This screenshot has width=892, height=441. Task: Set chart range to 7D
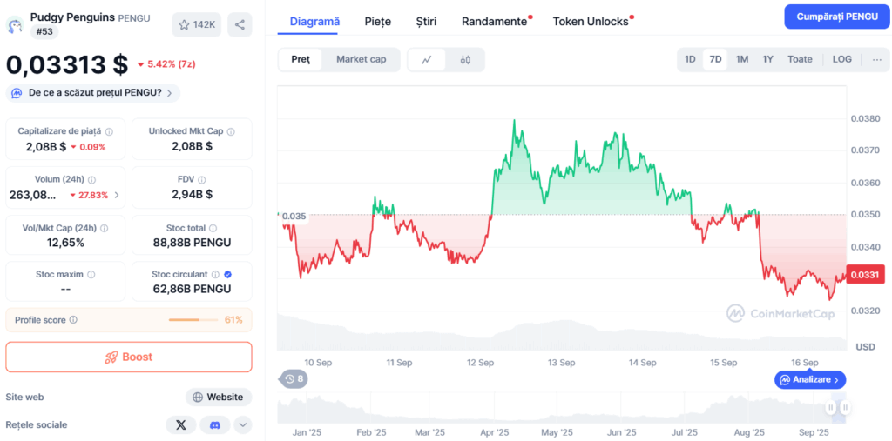point(716,59)
